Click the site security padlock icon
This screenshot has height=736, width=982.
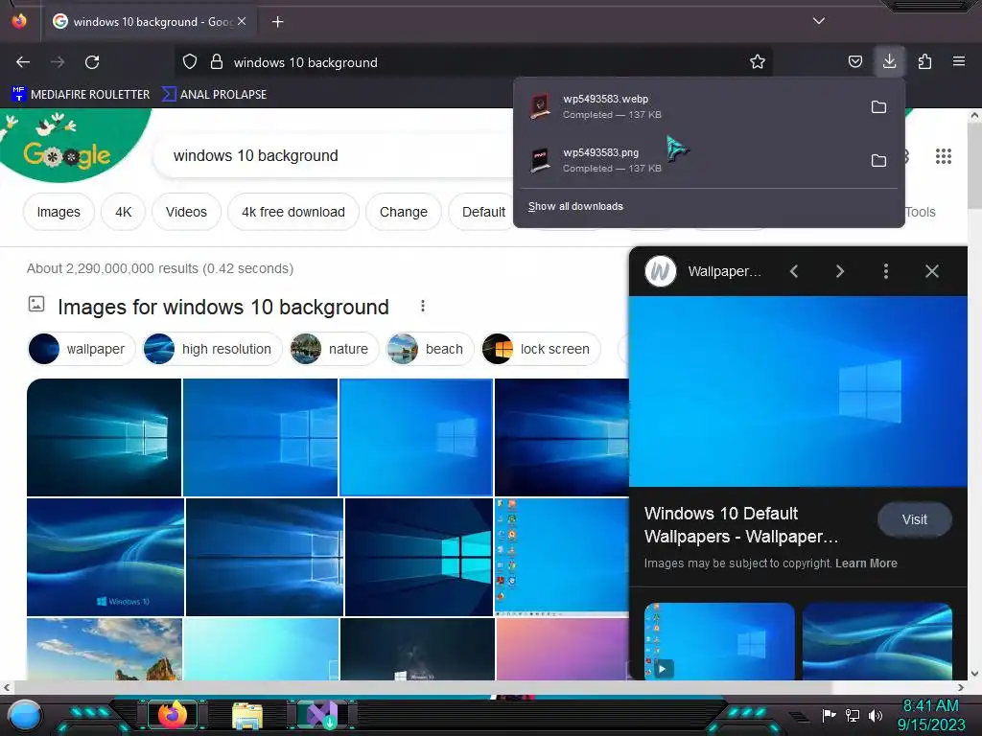217,62
